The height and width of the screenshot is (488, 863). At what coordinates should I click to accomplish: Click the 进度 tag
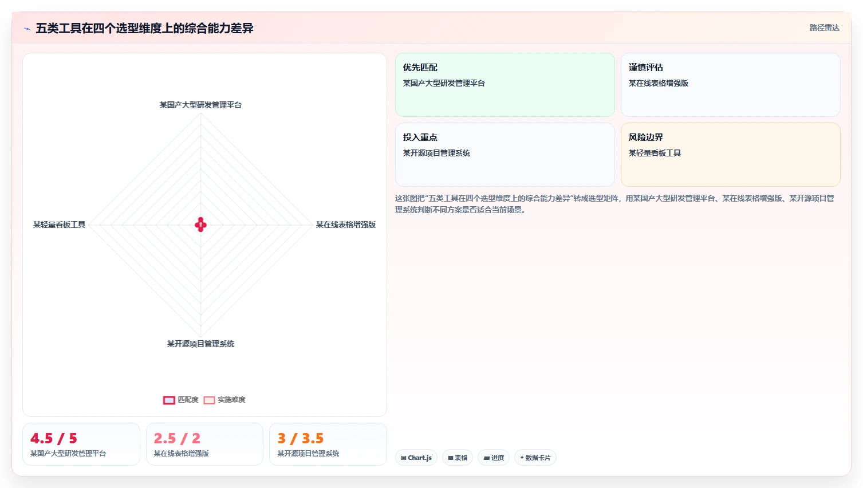(494, 458)
